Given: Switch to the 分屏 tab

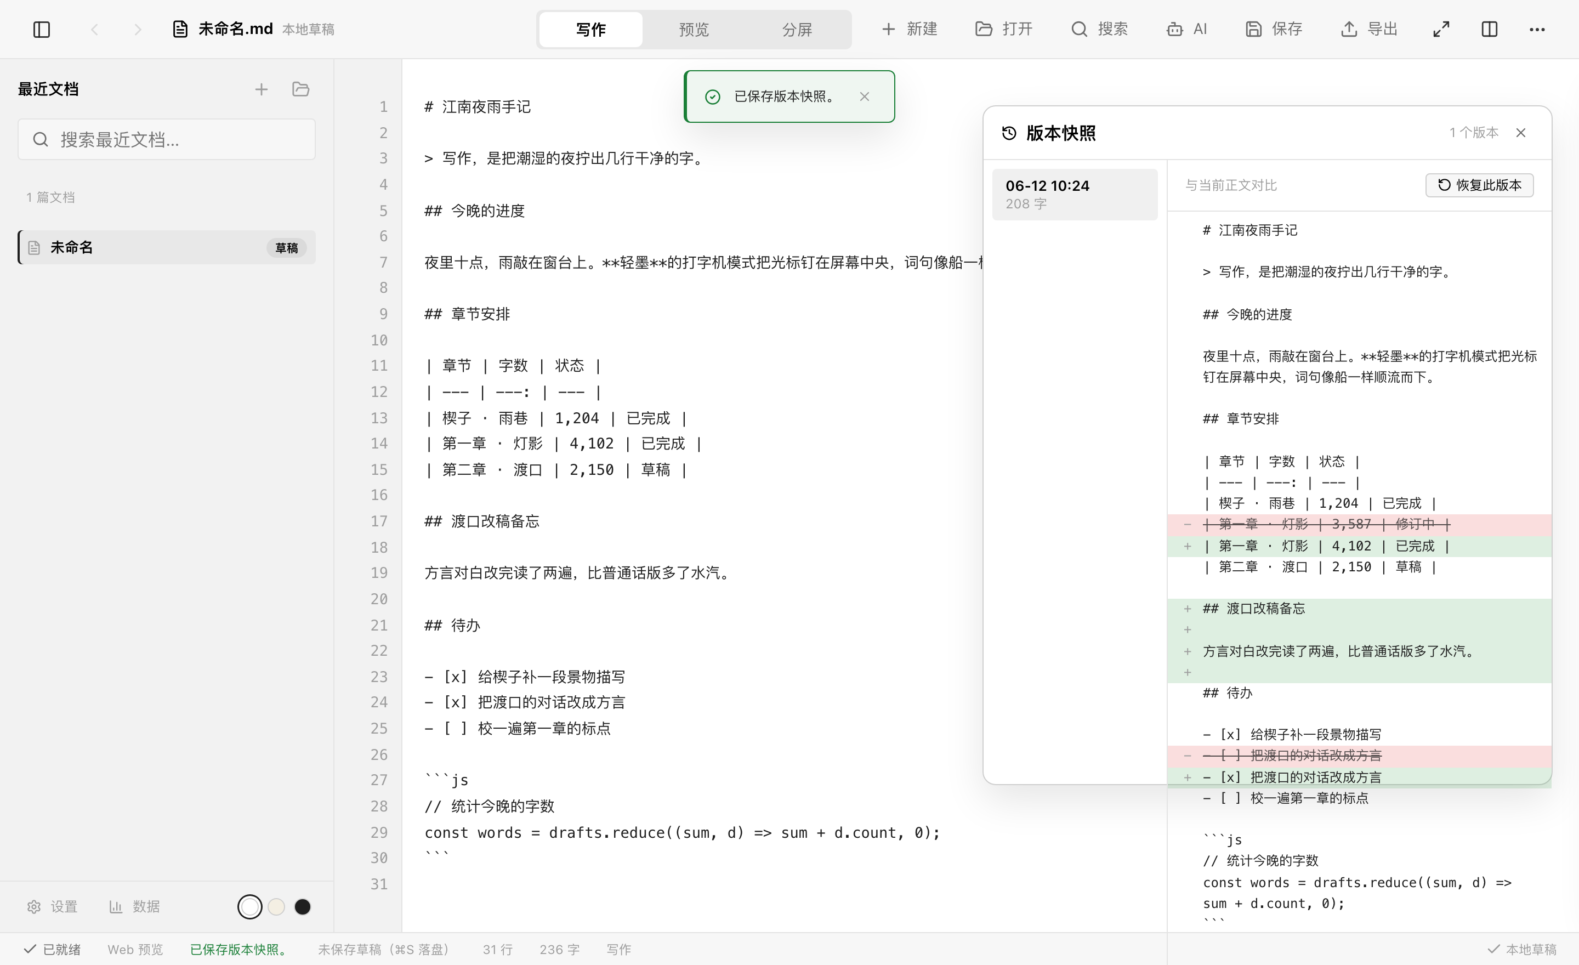Looking at the screenshot, I should [797, 30].
